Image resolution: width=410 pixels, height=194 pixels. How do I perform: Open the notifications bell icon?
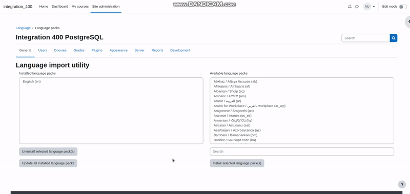(x=350, y=7)
